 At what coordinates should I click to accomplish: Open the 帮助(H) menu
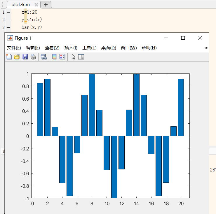tap(149, 48)
